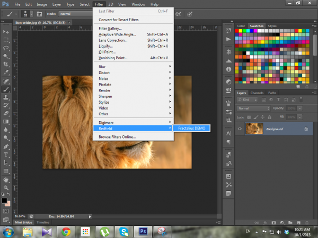Click Browse Filters Online menu entry
Screen dimensions: 318x238
point(117,136)
